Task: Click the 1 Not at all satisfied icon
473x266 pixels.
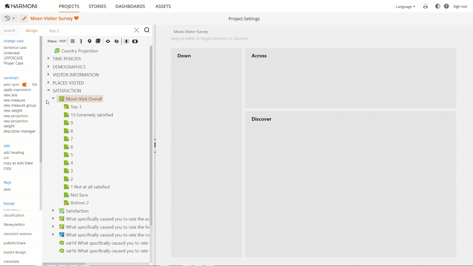Action: (66, 187)
